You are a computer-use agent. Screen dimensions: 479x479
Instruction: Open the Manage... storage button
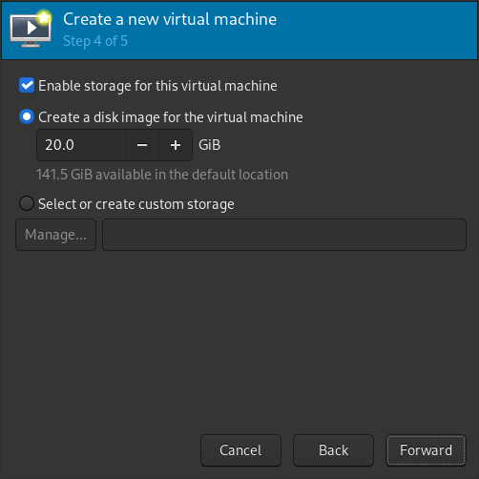point(55,235)
